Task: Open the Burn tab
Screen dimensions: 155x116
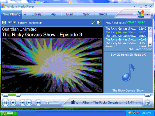Action: 70,14
